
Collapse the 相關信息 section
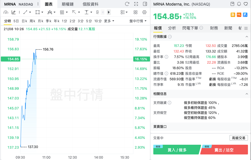pos(247,94)
